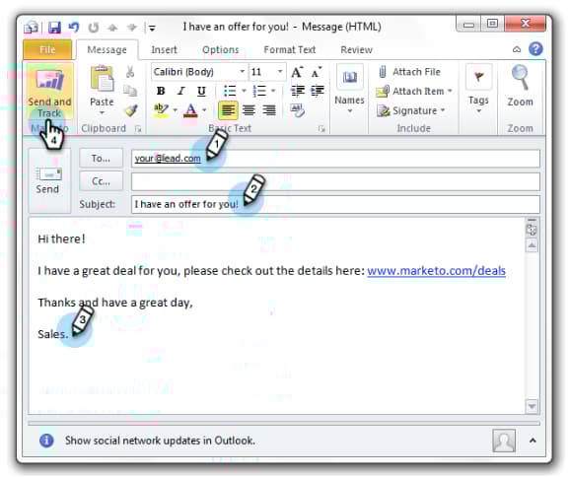Expand the Signature dropdown
Image resolution: width=569 pixels, height=477 pixels.
pos(443,110)
